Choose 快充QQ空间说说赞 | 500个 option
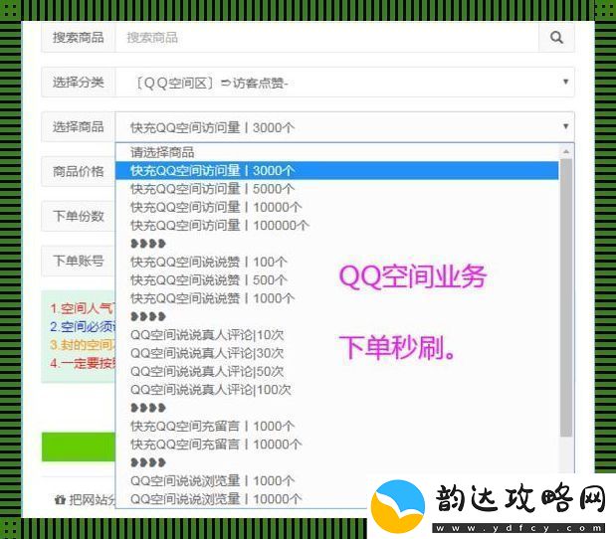 337,280
